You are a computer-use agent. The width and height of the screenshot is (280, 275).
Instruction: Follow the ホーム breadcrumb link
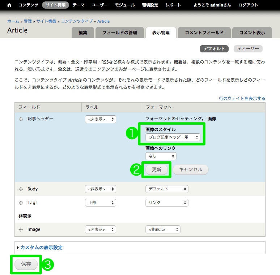point(13,21)
